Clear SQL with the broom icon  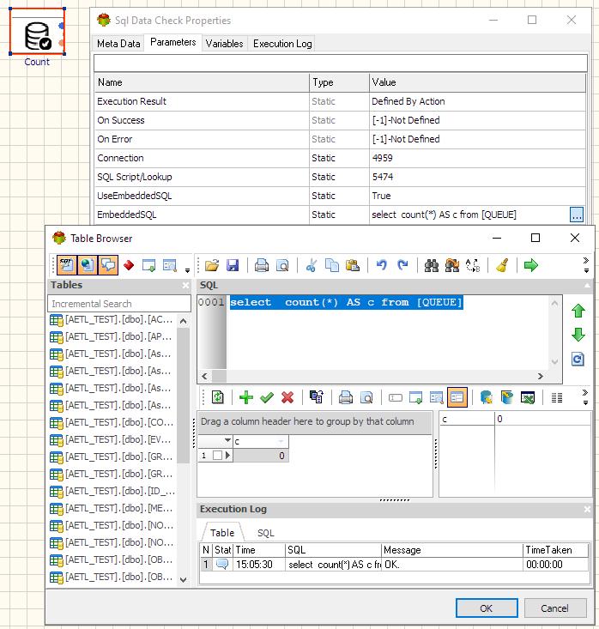pos(502,265)
